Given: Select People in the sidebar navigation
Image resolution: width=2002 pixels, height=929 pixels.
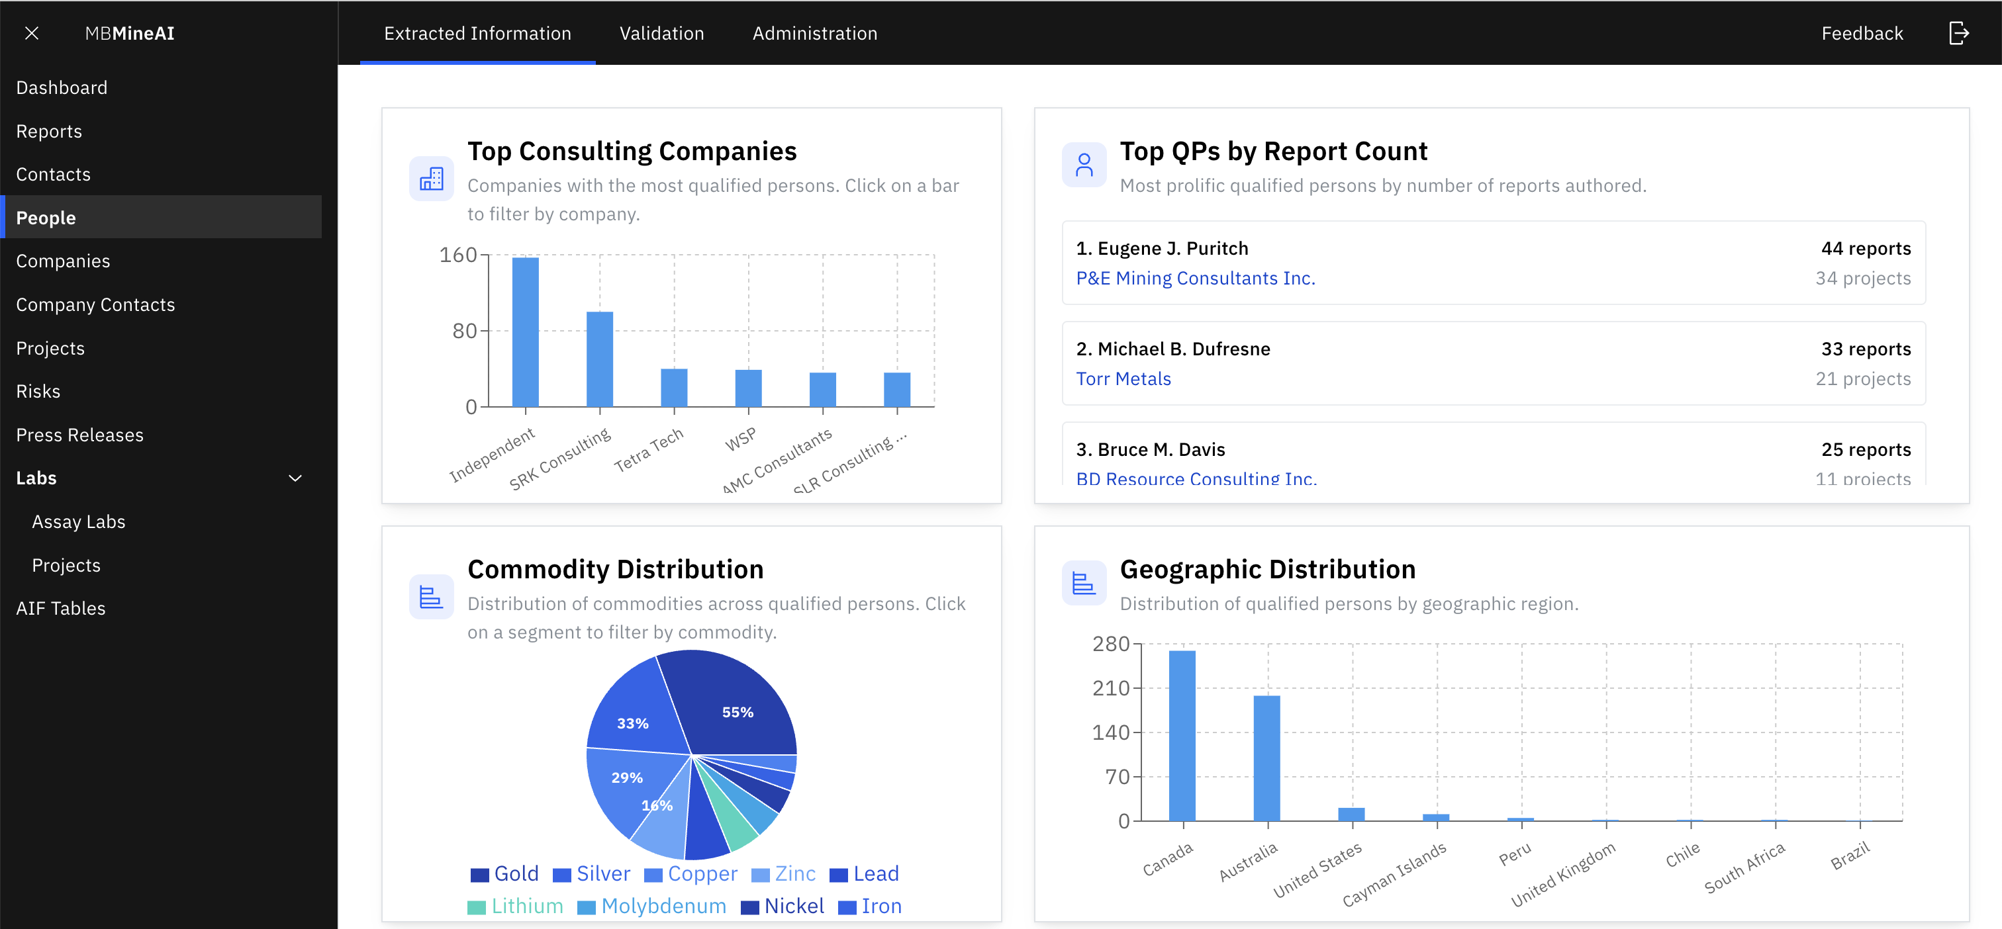Looking at the screenshot, I should tap(46, 218).
